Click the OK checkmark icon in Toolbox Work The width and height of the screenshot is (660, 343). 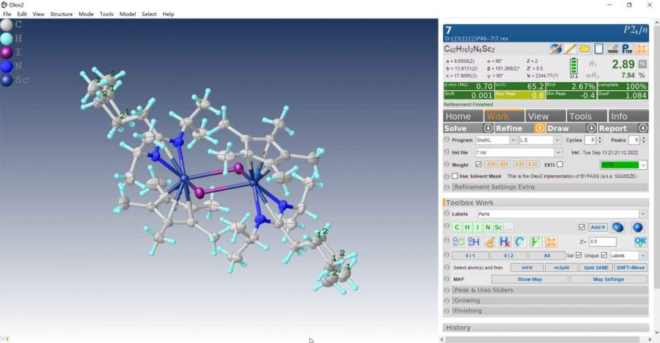[x=640, y=241]
